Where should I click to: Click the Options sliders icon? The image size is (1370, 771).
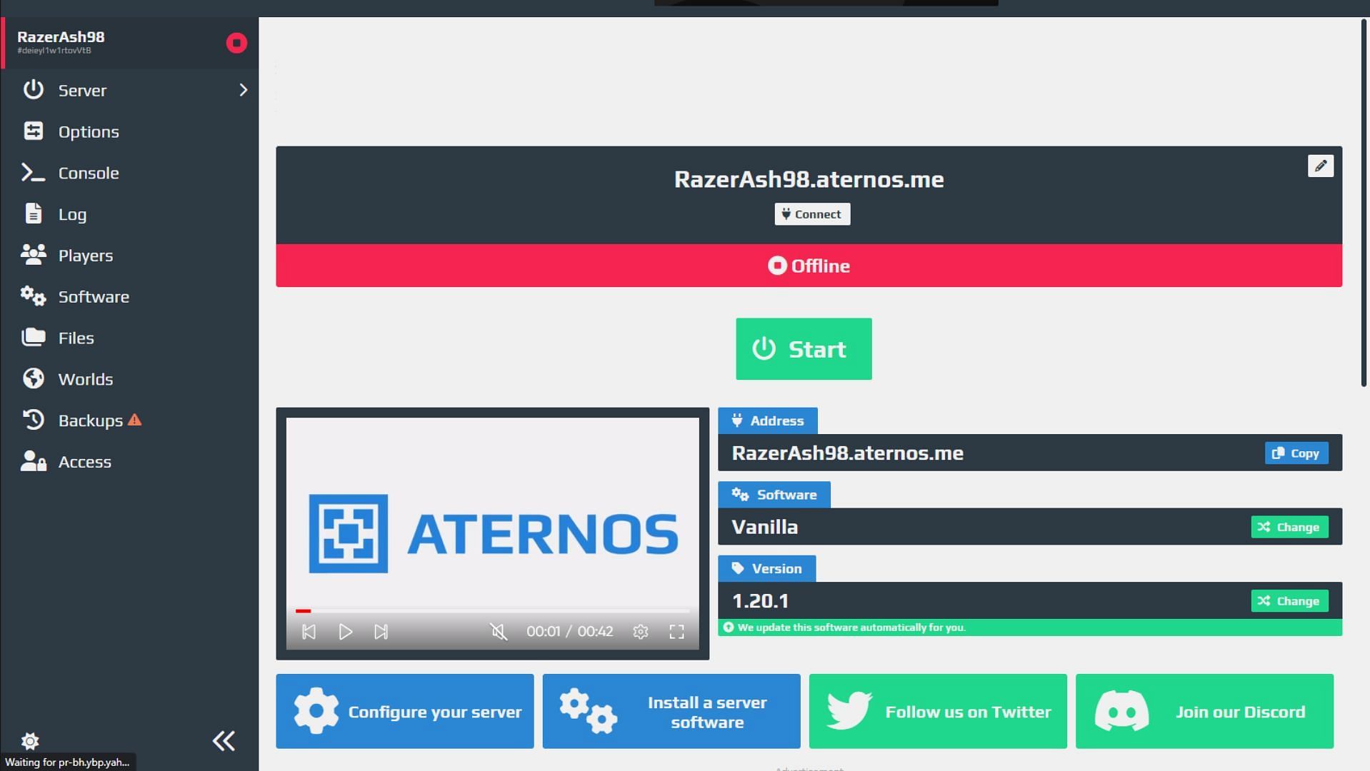[33, 131]
